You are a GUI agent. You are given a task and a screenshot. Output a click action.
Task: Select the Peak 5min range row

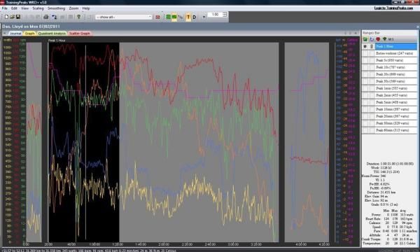[x=396, y=102]
